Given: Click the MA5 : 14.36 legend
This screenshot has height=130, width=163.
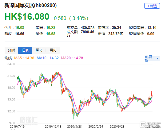Looking at the screenshot, I should 24,58.
